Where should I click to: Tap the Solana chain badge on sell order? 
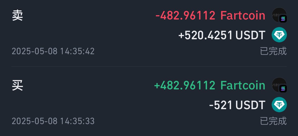point(283,19)
